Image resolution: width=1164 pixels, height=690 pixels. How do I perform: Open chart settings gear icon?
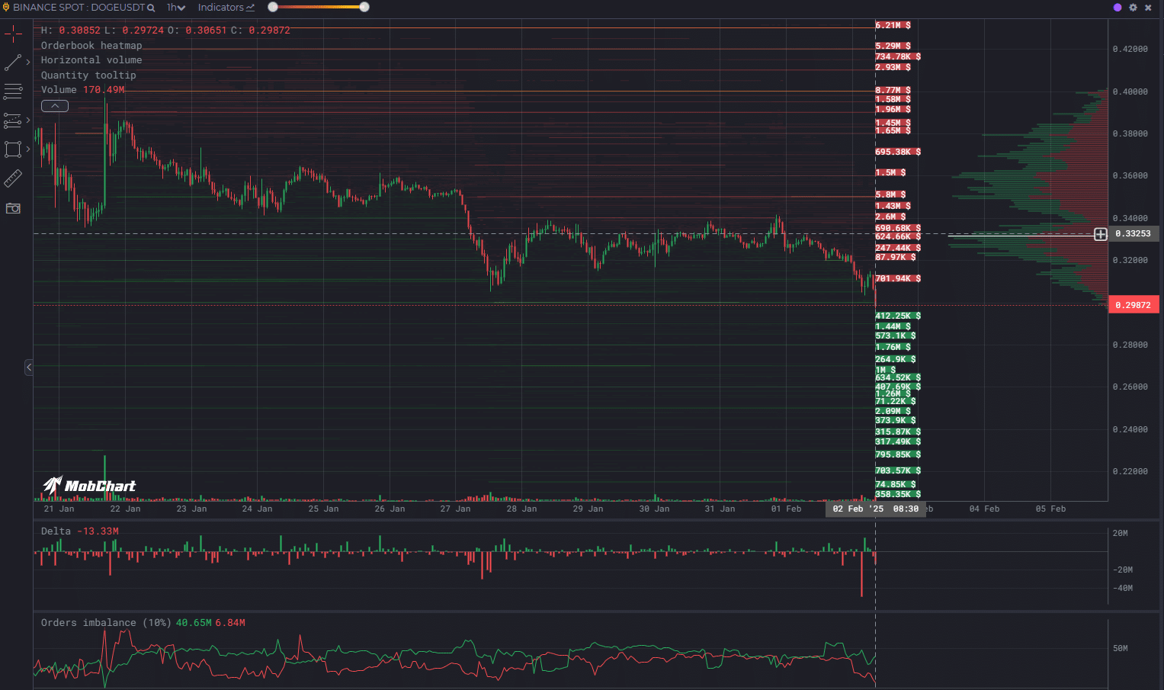click(1133, 8)
